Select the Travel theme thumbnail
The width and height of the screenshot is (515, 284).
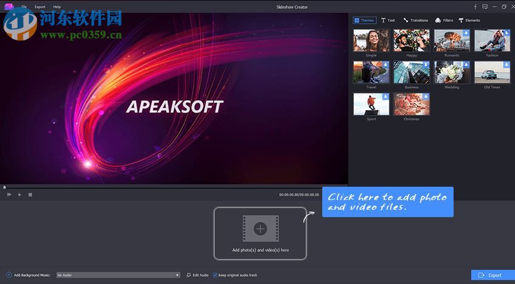pyautogui.click(x=371, y=72)
